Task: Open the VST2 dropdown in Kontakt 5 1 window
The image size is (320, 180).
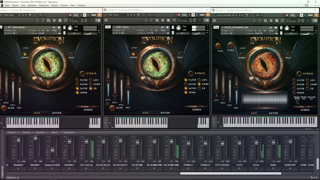Action: tap(259, 15)
